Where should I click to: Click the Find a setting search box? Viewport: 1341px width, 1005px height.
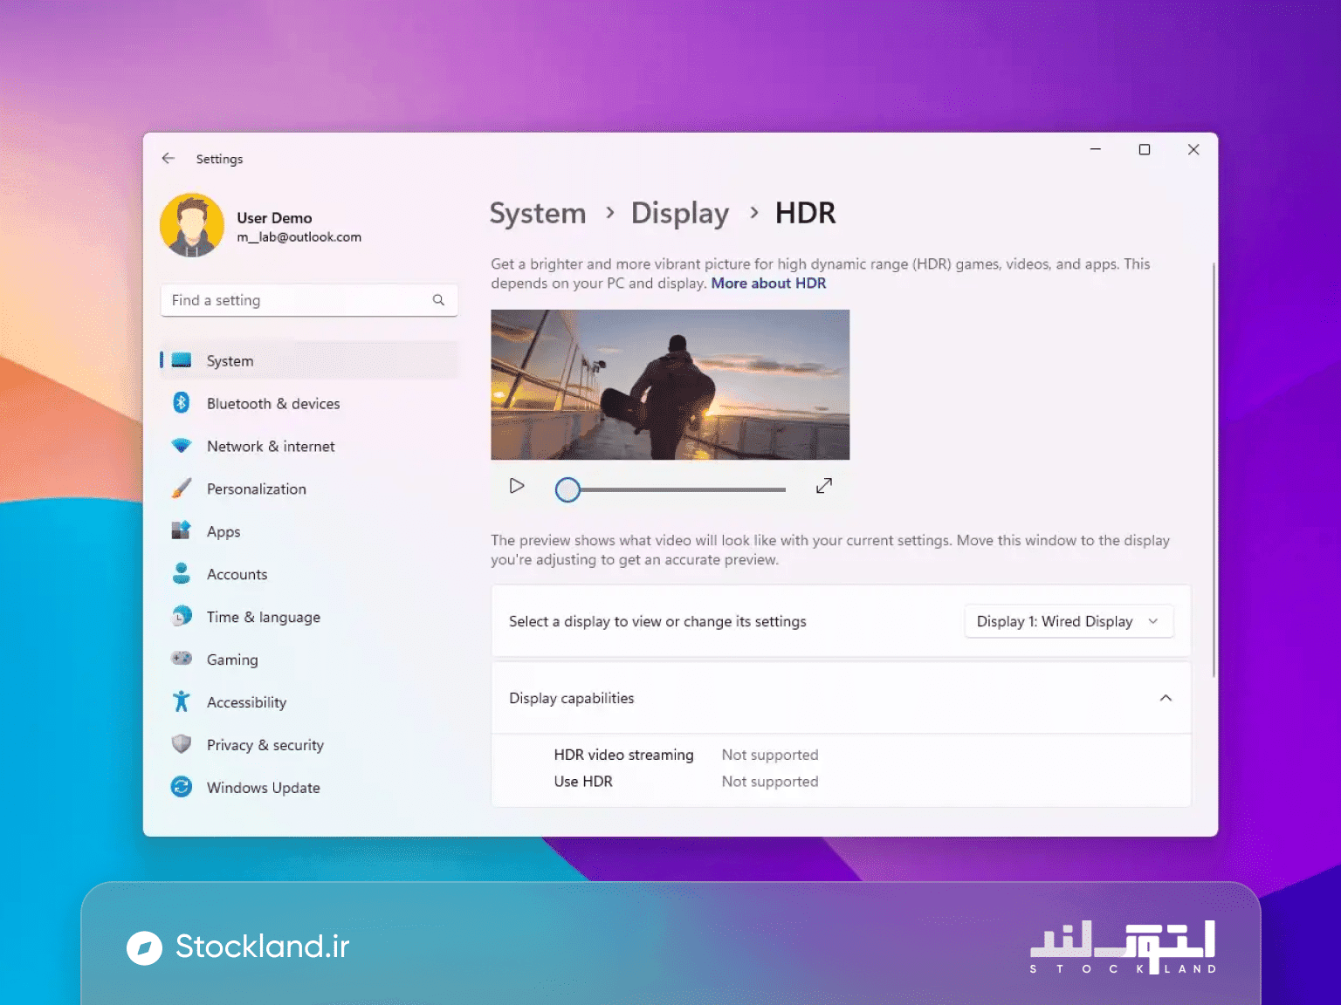point(309,300)
